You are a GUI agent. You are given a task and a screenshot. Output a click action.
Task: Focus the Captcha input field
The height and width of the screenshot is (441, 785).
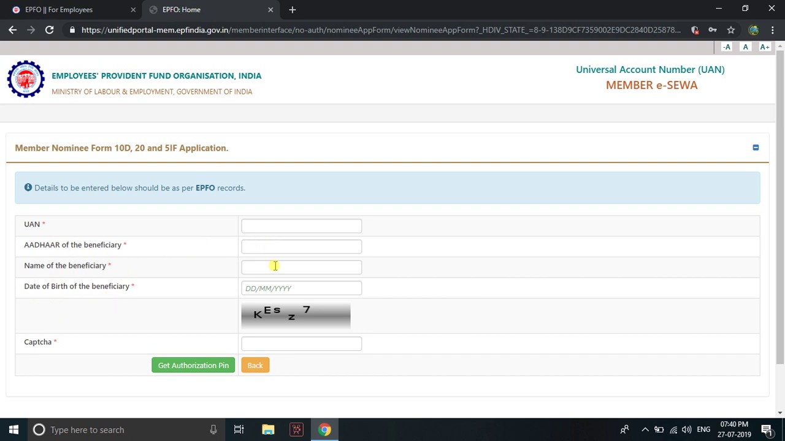pyautogui.click(x=301, y=344)
